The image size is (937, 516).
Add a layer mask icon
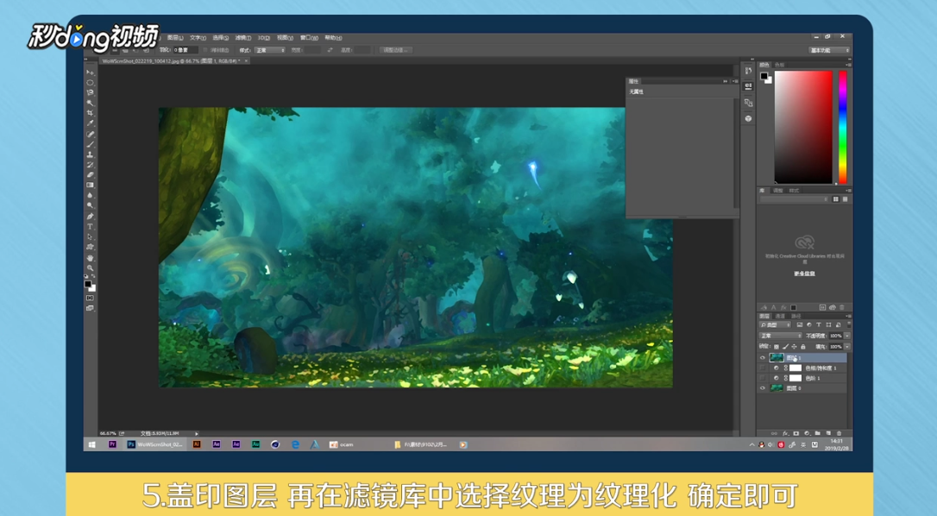pyautogui.click(x=796, y=433)
